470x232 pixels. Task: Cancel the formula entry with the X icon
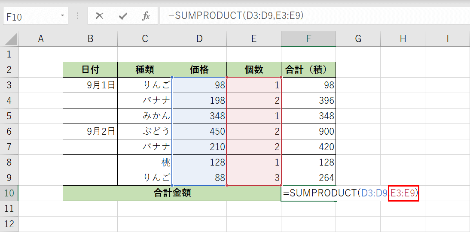(x=100, y=16)
